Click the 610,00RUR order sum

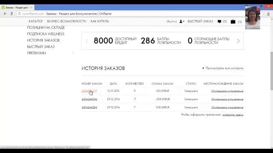(x=163, y=91)
